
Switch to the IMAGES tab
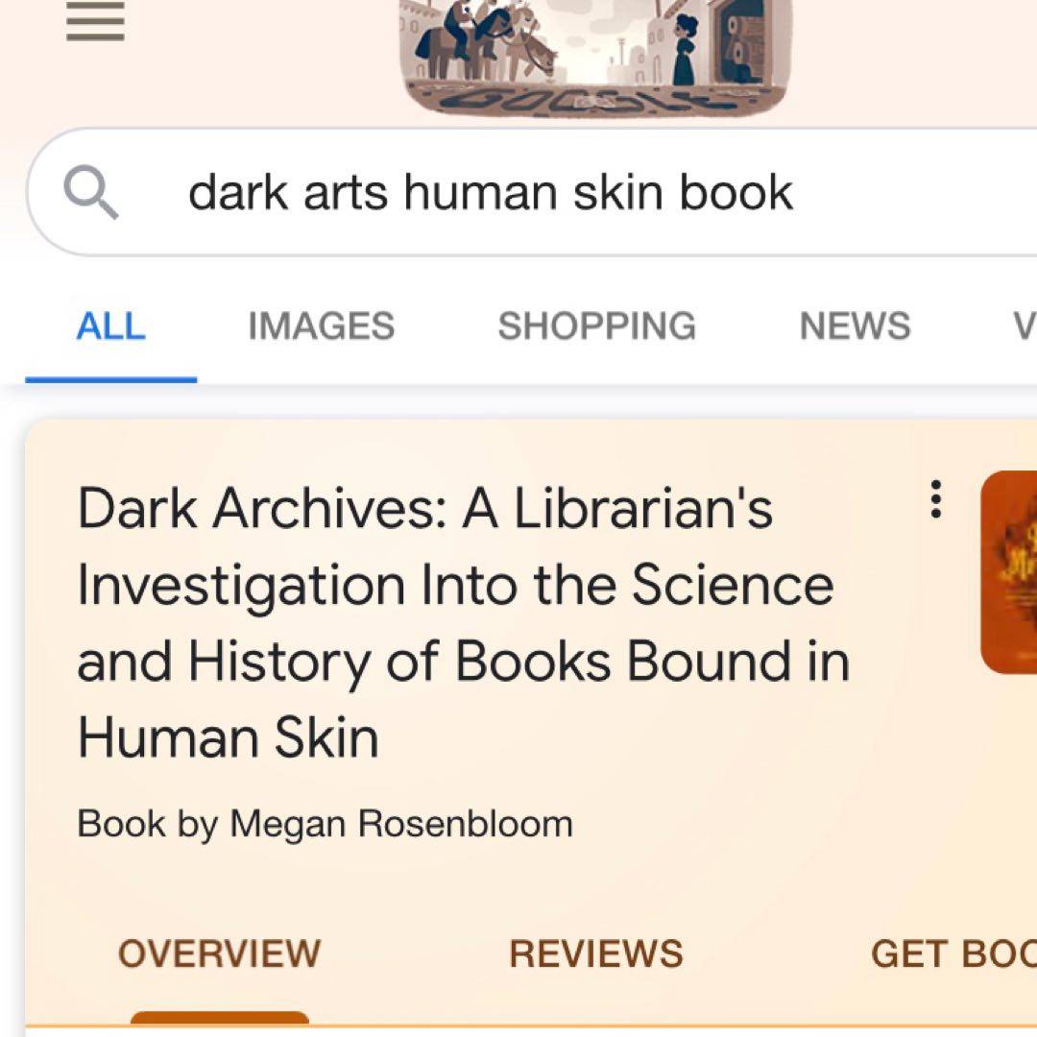[x=322, y=326]
